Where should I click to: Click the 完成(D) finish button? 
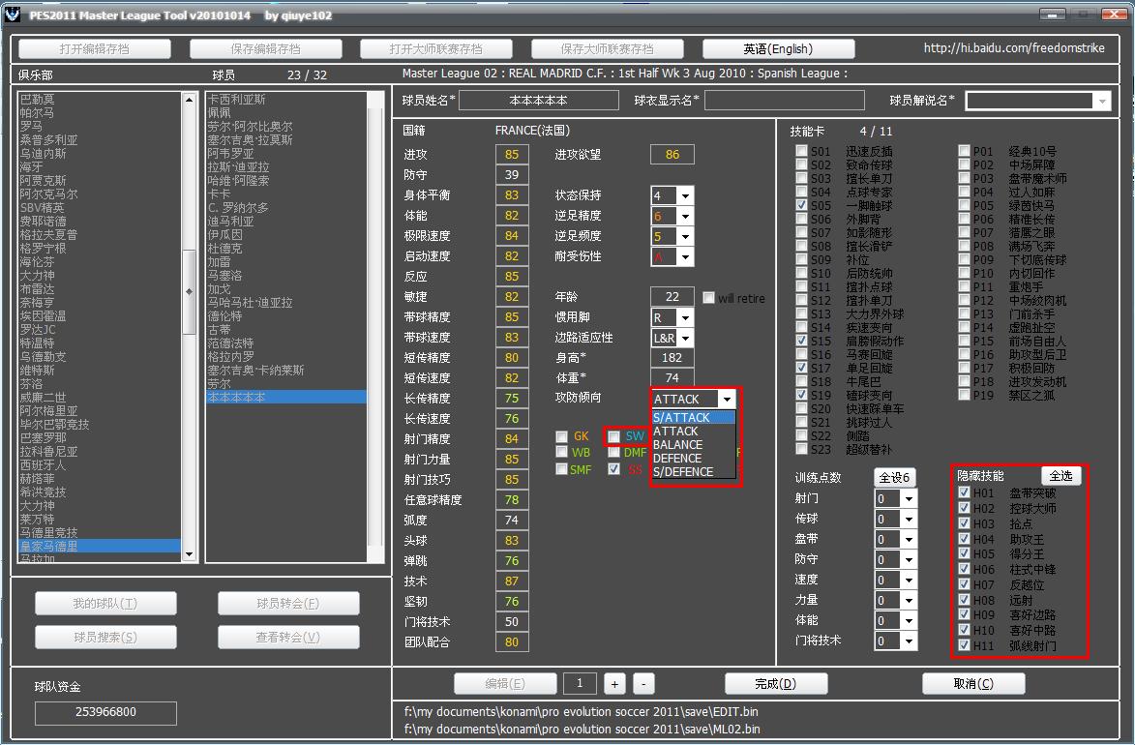[x=776, y=684]
